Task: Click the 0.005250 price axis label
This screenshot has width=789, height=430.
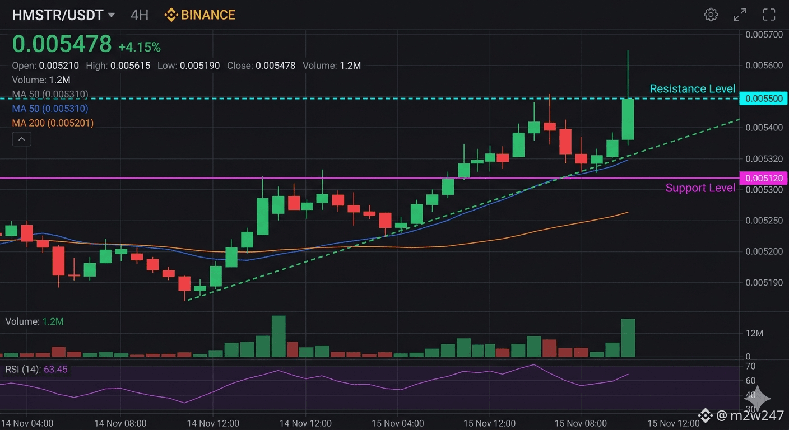Action: pyautogui.click(x=764, y=221)
